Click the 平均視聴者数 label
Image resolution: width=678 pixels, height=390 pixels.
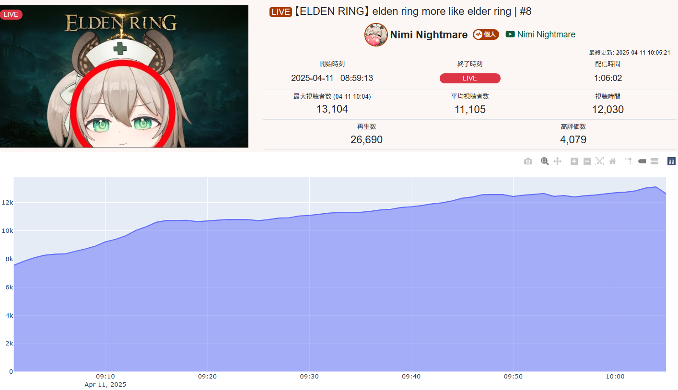click(x=470, y=96)
